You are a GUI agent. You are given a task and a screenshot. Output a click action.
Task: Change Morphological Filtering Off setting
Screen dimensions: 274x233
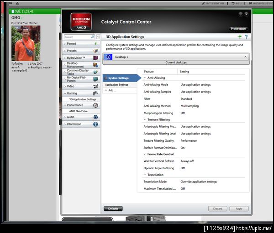183,113
